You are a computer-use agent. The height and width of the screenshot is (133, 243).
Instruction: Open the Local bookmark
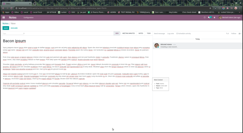24,12
